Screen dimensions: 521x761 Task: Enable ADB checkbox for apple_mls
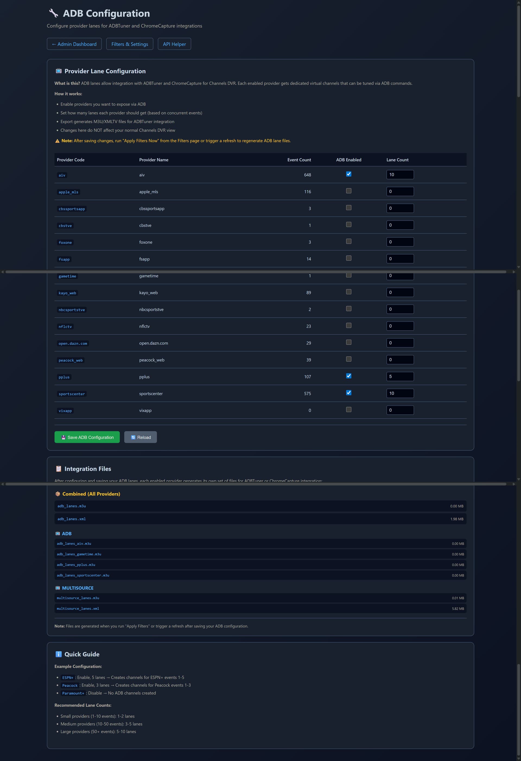349,191
